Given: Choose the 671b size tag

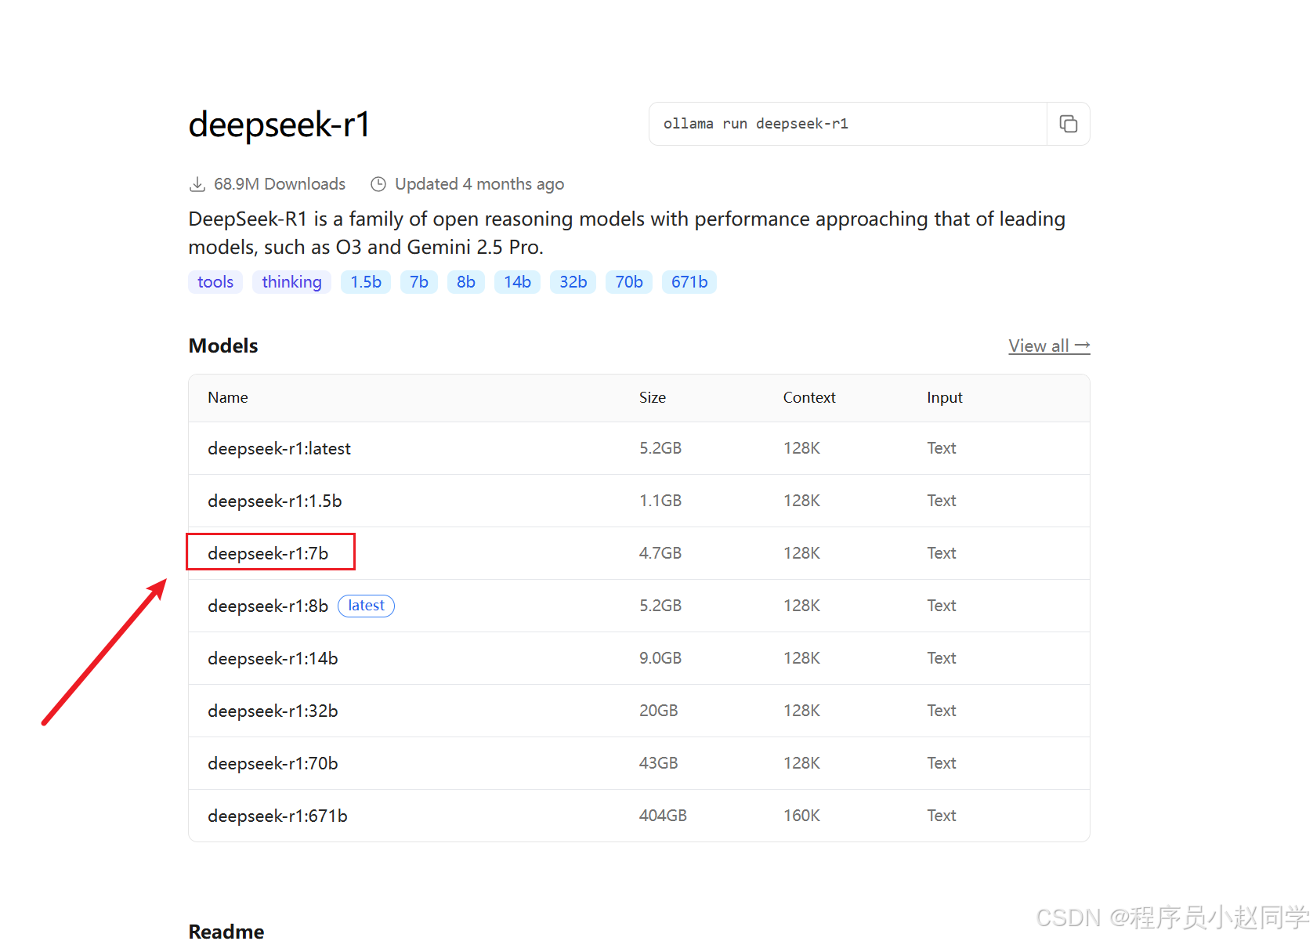Looking at the screenshot, I should (689, 282).
